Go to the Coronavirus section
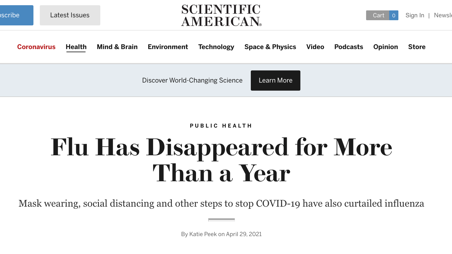The image size is (452, 254). (x=36, y=47)
